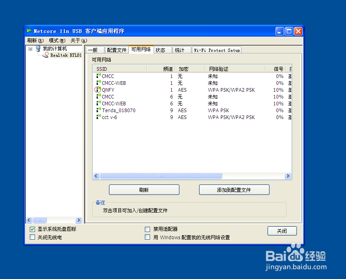Switch to the 状态 tab
The height and width of the screenshot is (279, 346).
[x=163, y=50]
